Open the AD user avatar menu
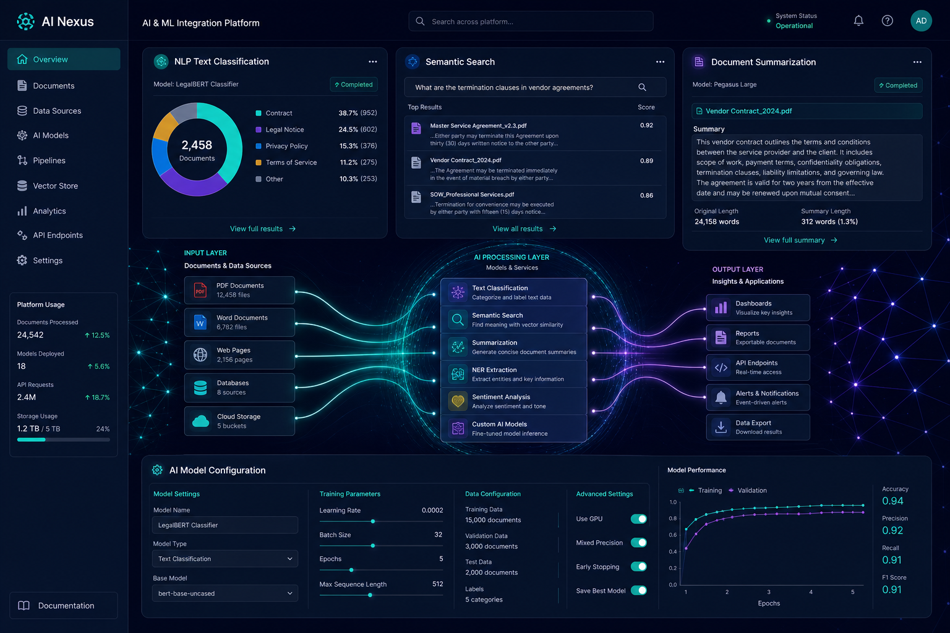The width and height of the screenshot is (950, 633). [921, 21]
